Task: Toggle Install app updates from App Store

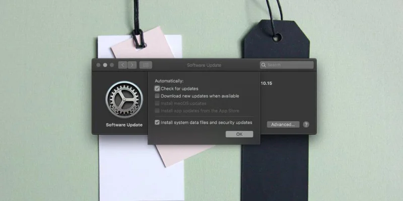Action: coord(157,111)
